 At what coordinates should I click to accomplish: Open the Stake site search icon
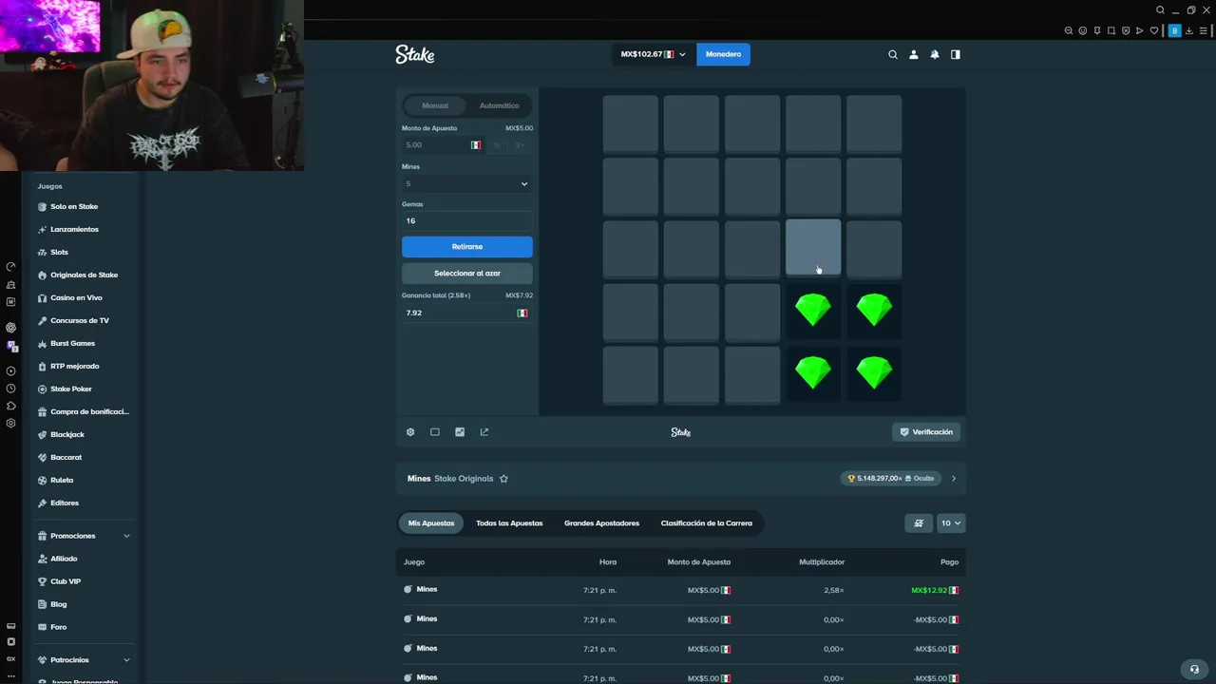tap(893, 54)
